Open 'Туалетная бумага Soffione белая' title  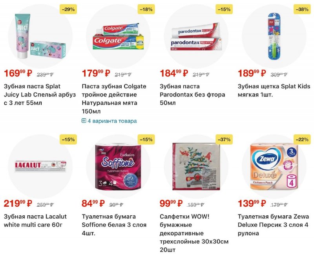114,225
